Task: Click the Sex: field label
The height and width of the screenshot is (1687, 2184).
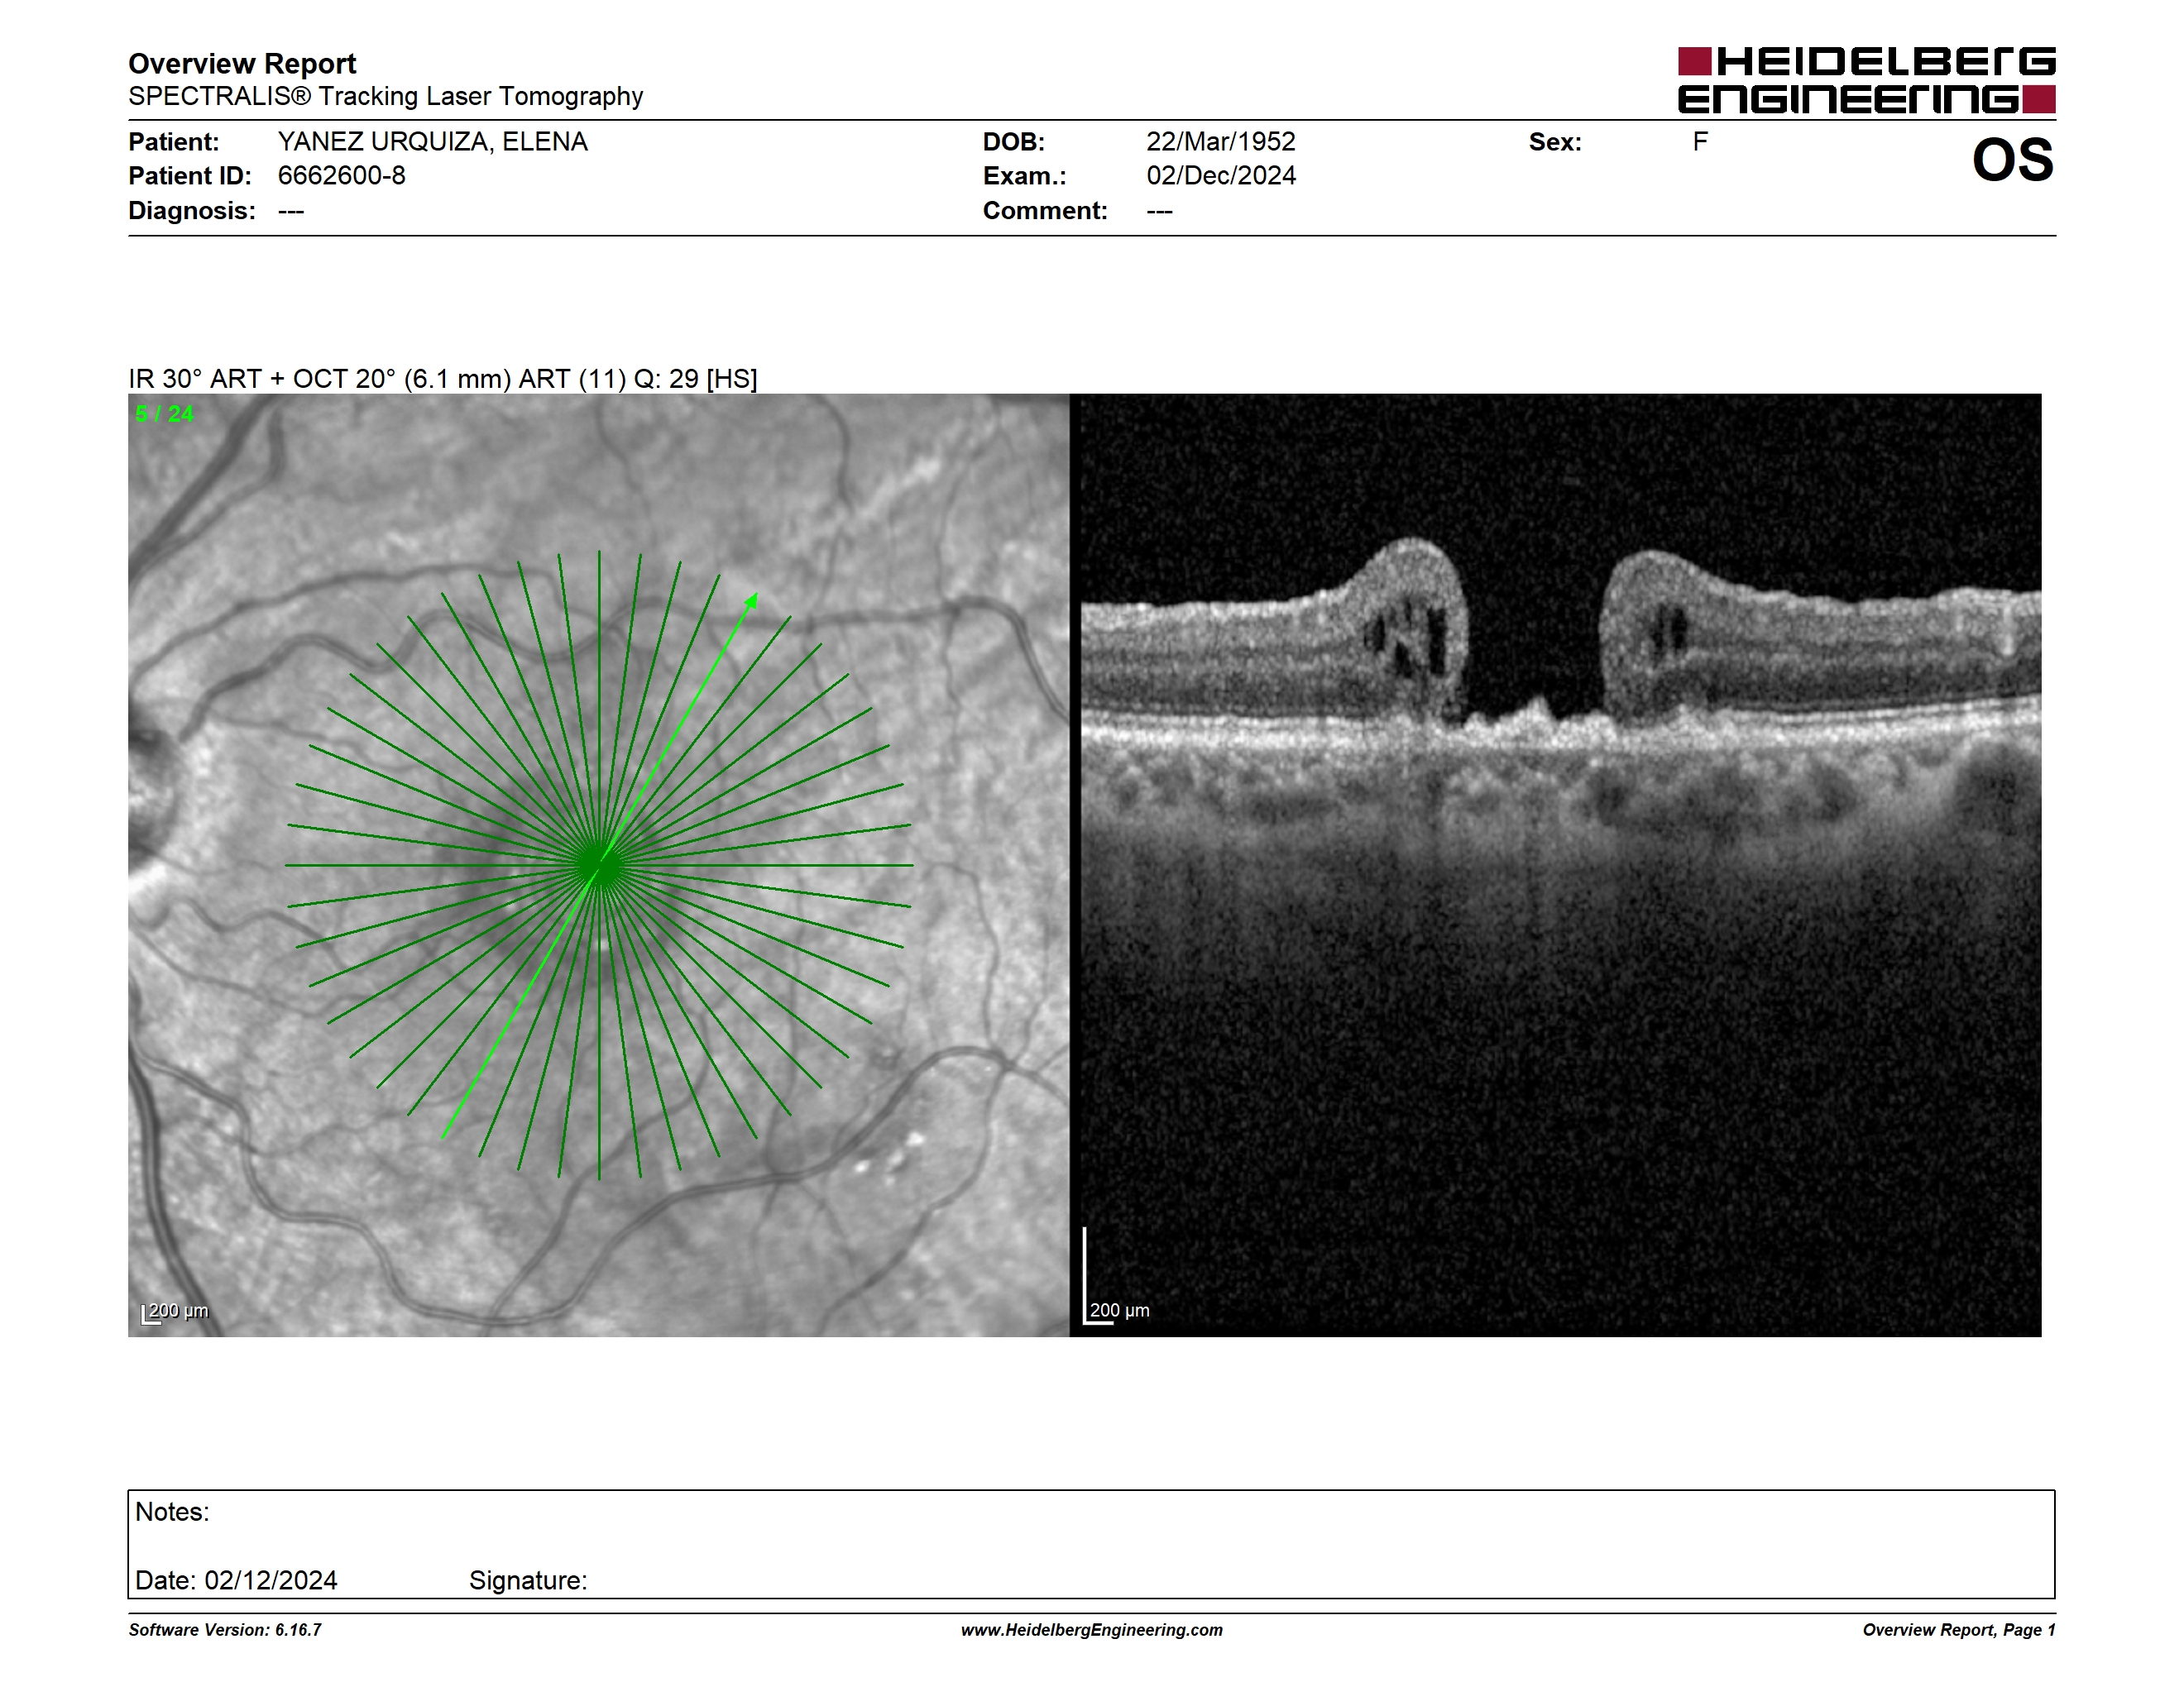Action: (1555, 142)
